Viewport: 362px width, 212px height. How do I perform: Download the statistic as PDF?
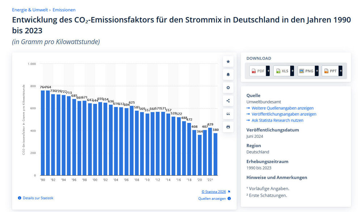coord(258,71)
